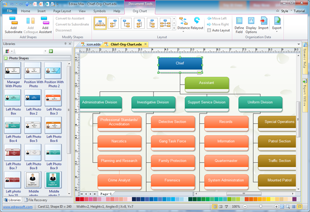This screenshot has height=212, width=310.
Task: Select the Manager With Photo shape
Action: click(x=13, y=75)
